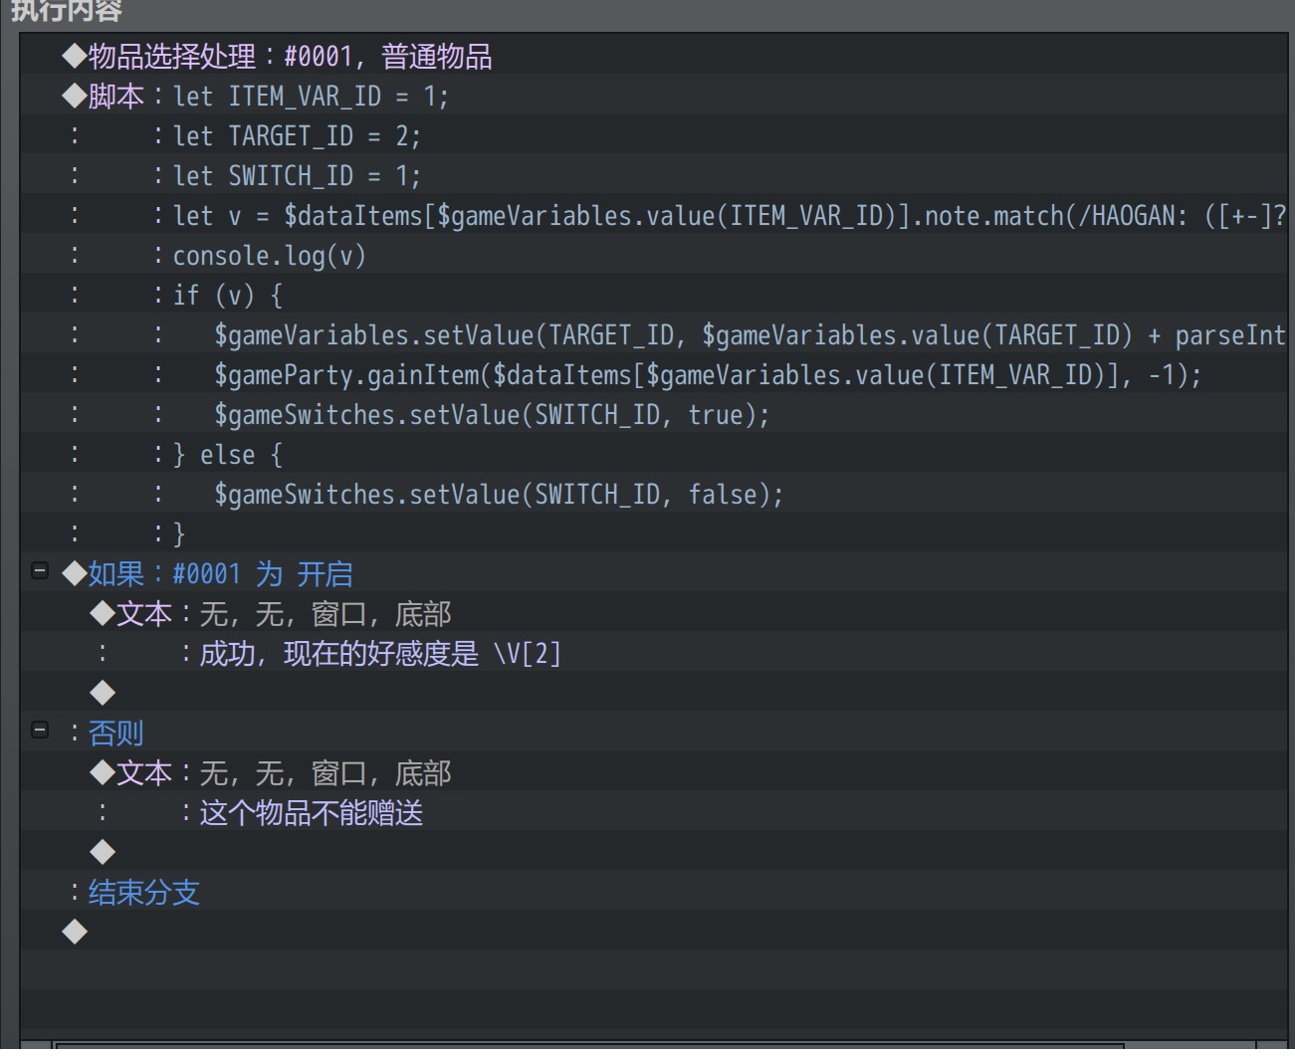The image size is (1295, 1056).
Task: Click the 'let TARGET_ID = 2;' line
Action: point(654,134)
